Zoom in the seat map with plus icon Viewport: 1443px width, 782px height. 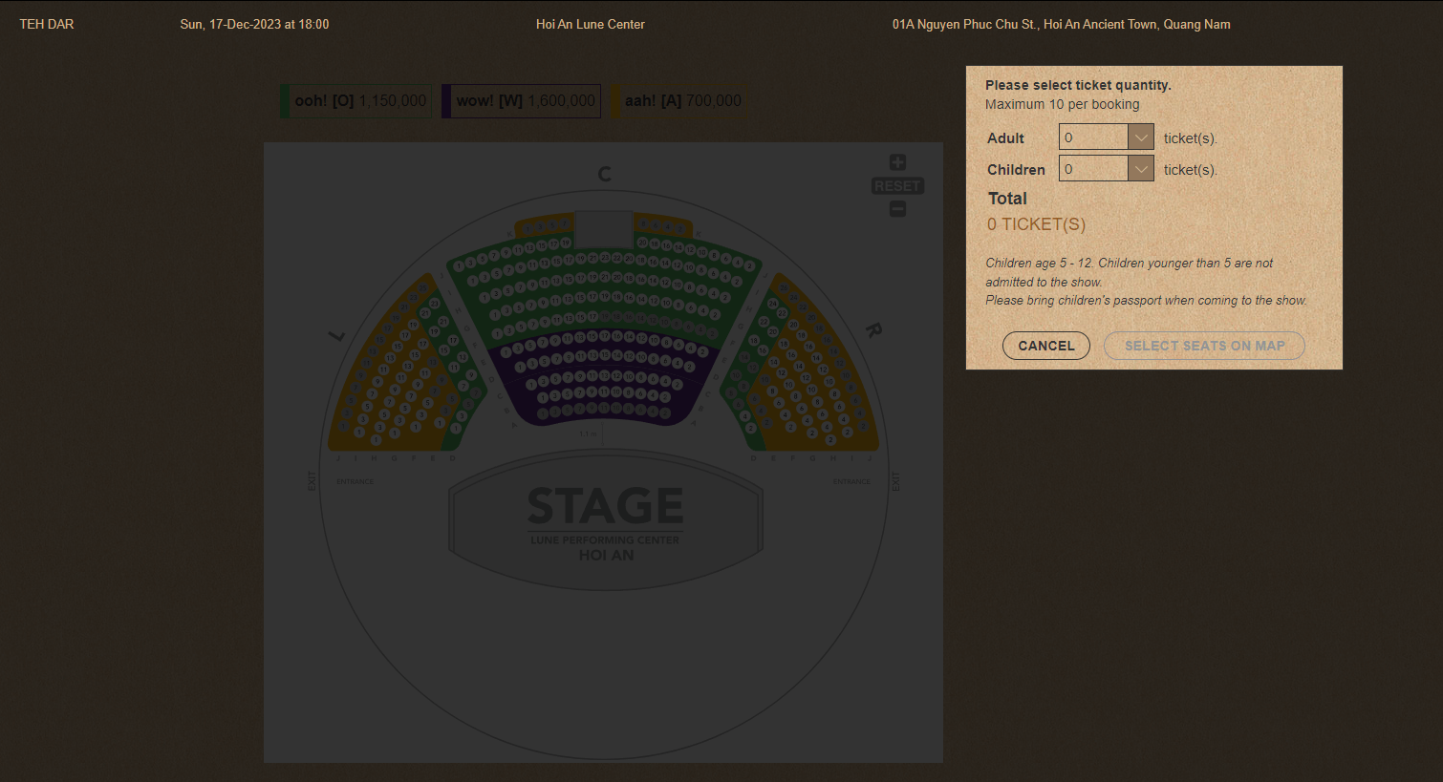pyautogui.click(x=897, y=162)
